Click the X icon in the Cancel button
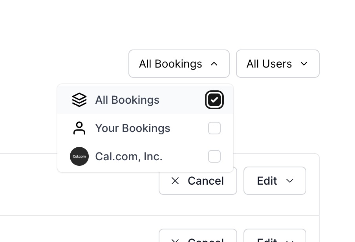This screenshot has width=355, height=242. 175,181
